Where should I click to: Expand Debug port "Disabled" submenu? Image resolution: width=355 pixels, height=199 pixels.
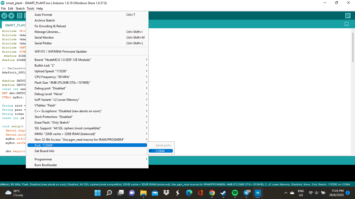pyautogui.click(x=87, y=88)
